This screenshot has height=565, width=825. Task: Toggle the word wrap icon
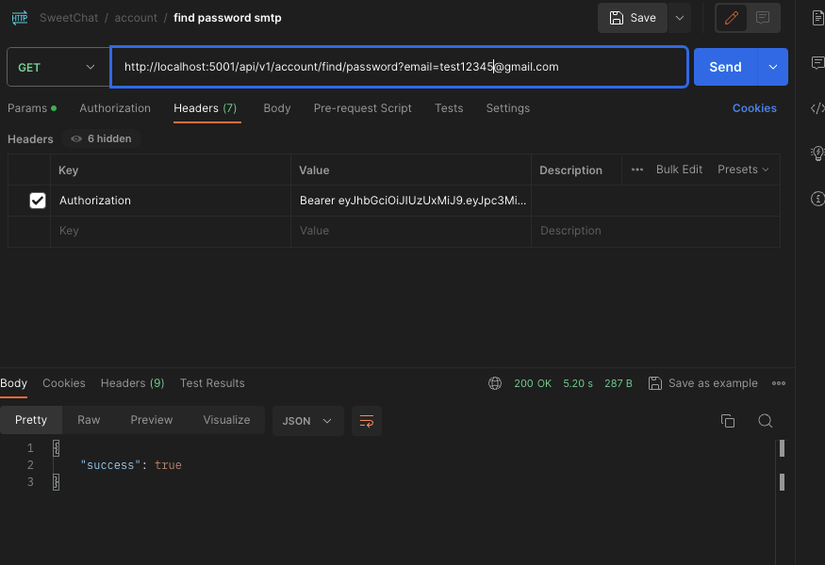[367, 421]
